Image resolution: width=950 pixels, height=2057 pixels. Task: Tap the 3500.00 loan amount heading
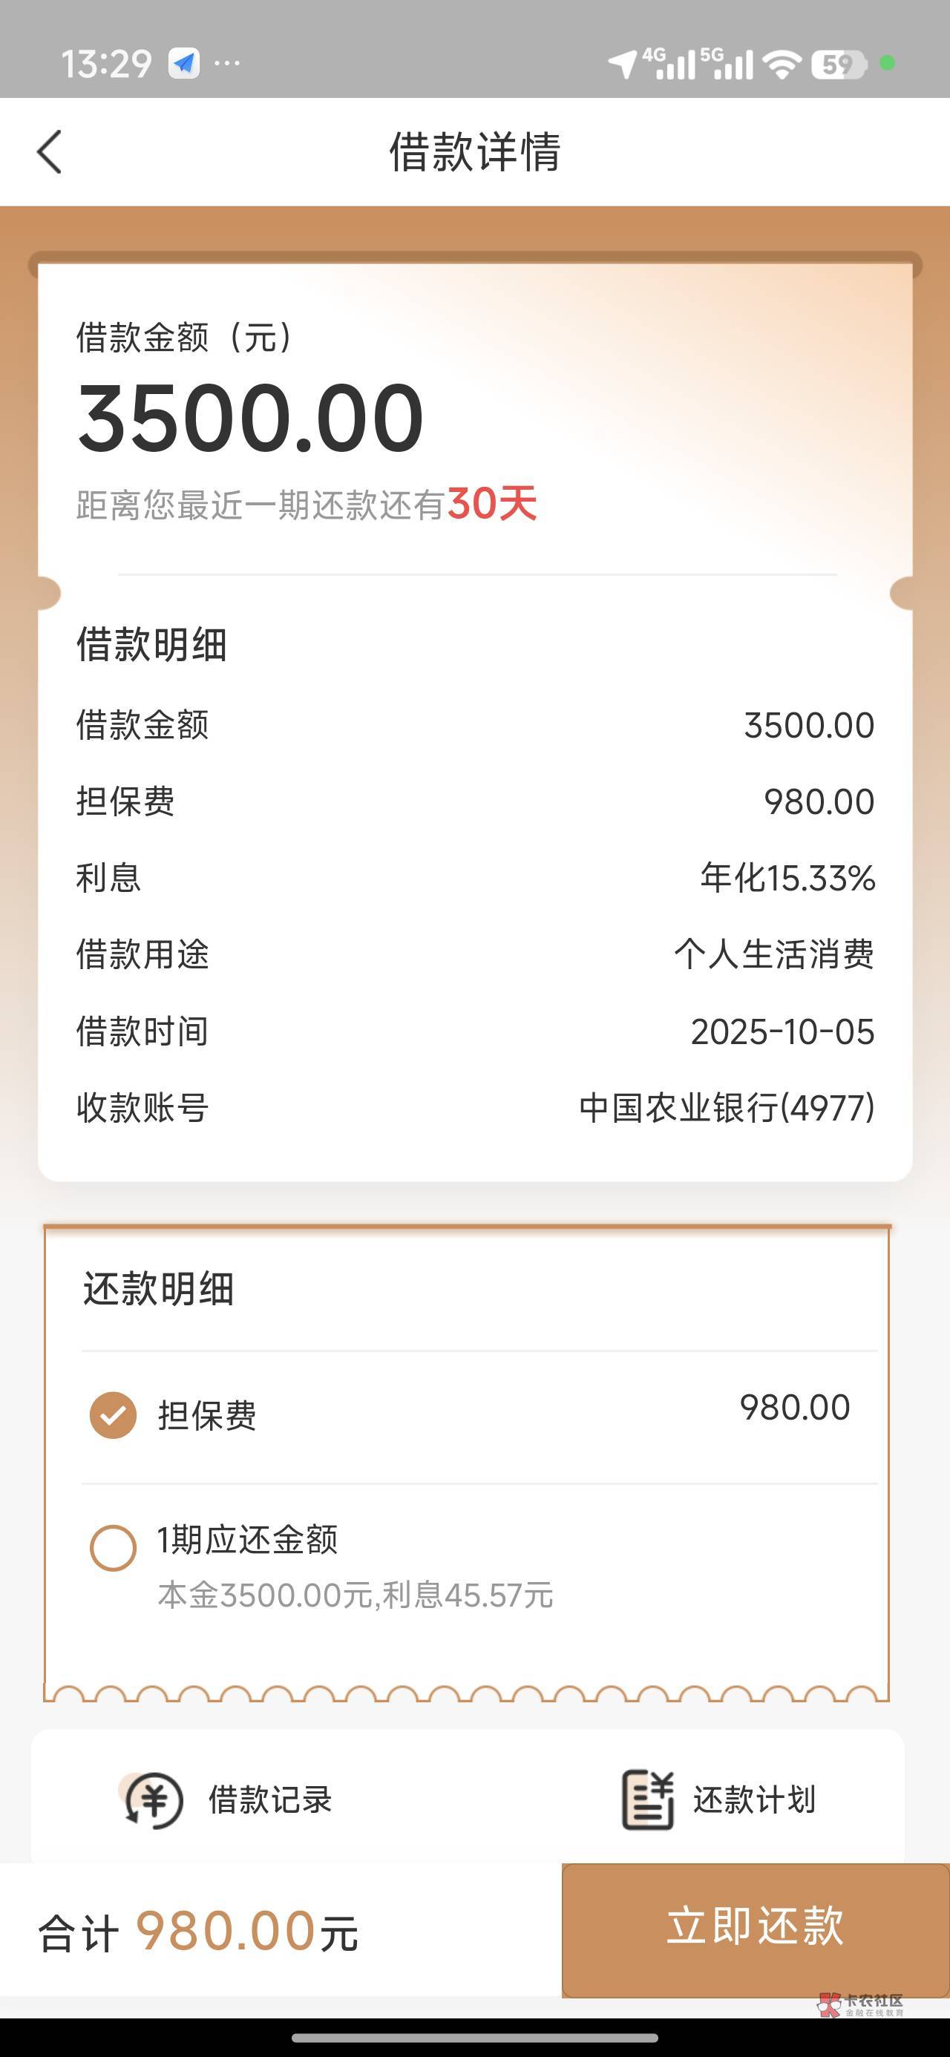coord(251,418)
